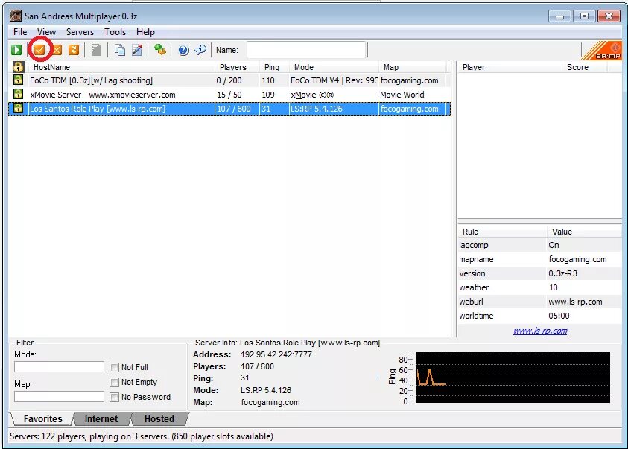Click the Player column header

tap(510, 67)
